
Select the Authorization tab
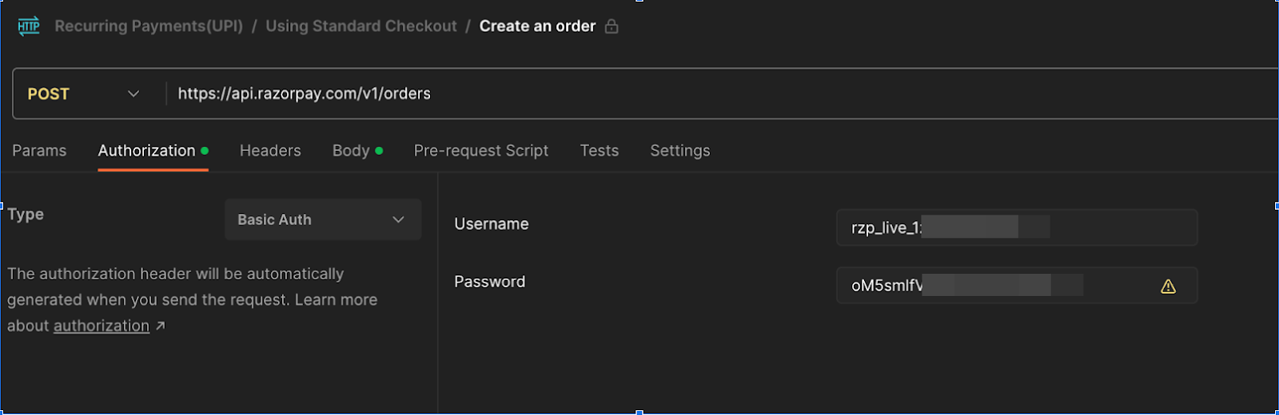point(153,151)
